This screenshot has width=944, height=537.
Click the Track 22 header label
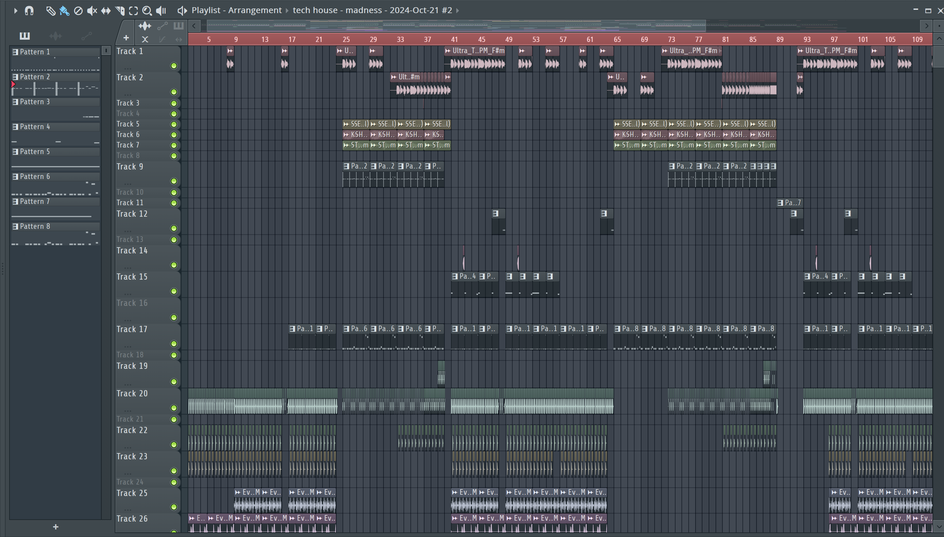point(132,430)
